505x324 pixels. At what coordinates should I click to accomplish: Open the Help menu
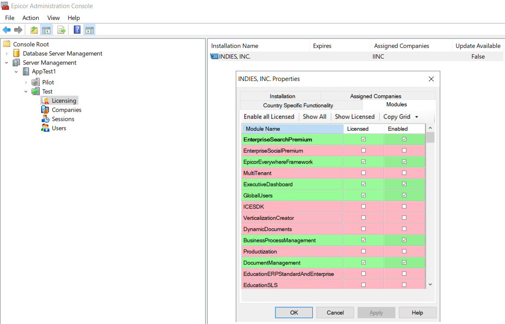click(74, 18)
